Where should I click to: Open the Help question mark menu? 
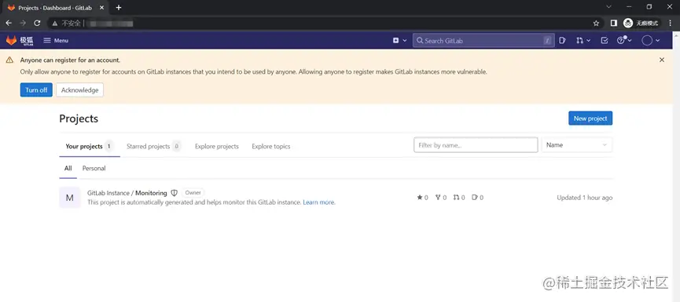[x=624, y=41]
